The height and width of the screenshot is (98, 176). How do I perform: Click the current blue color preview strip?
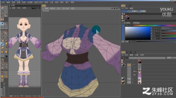coord(123,32)
